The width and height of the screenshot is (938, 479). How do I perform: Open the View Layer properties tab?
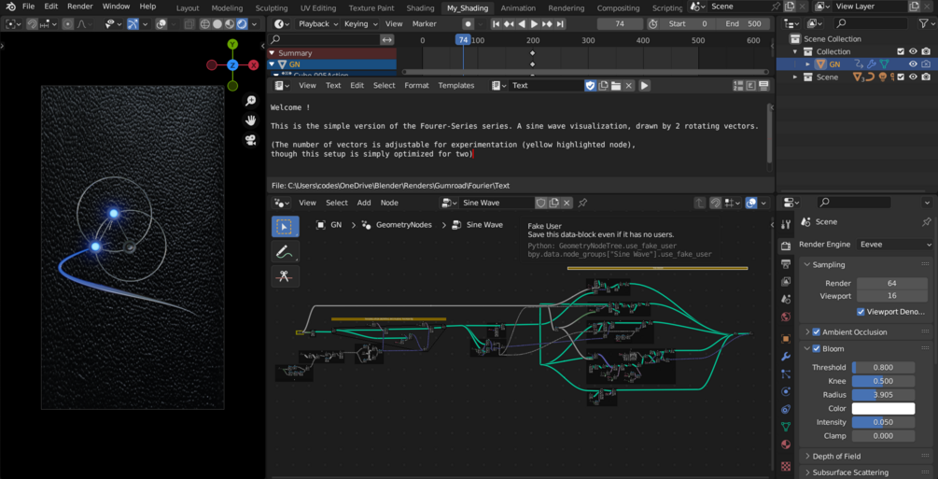click(x=786, y=281)
